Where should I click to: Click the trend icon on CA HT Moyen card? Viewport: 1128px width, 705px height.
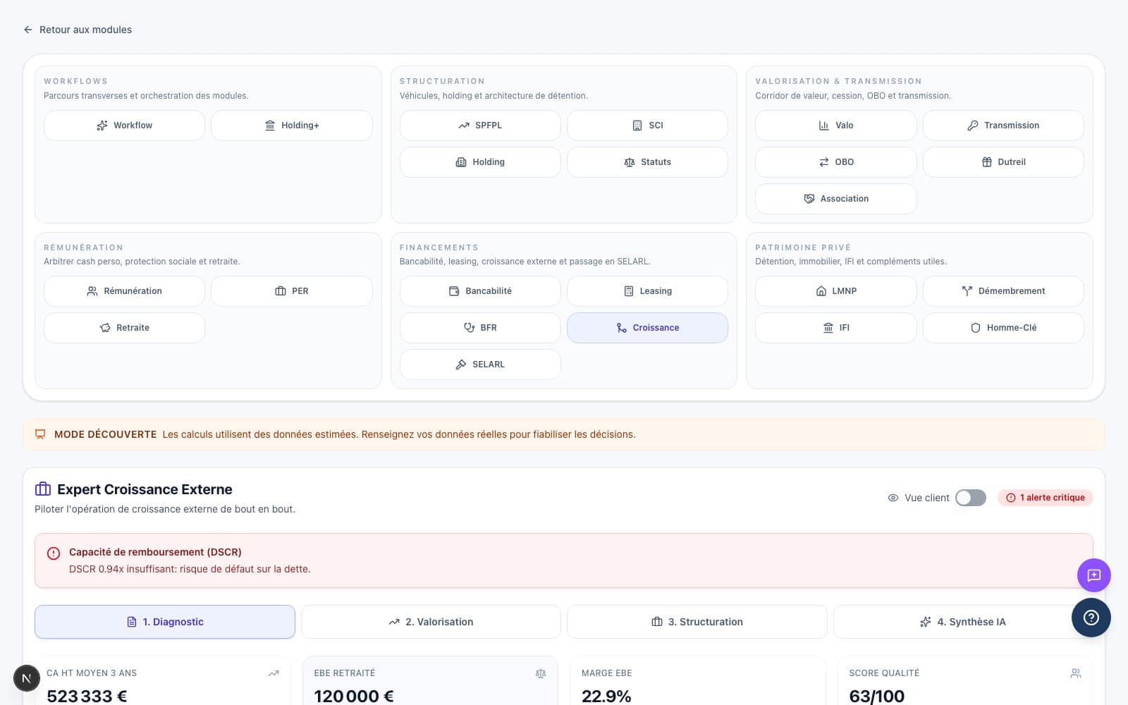click(274, 673)
